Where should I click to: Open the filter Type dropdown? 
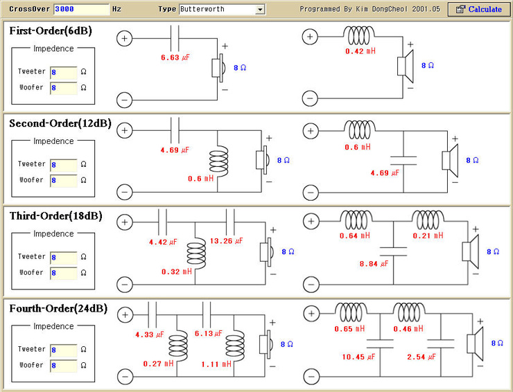tap(260, 10)
